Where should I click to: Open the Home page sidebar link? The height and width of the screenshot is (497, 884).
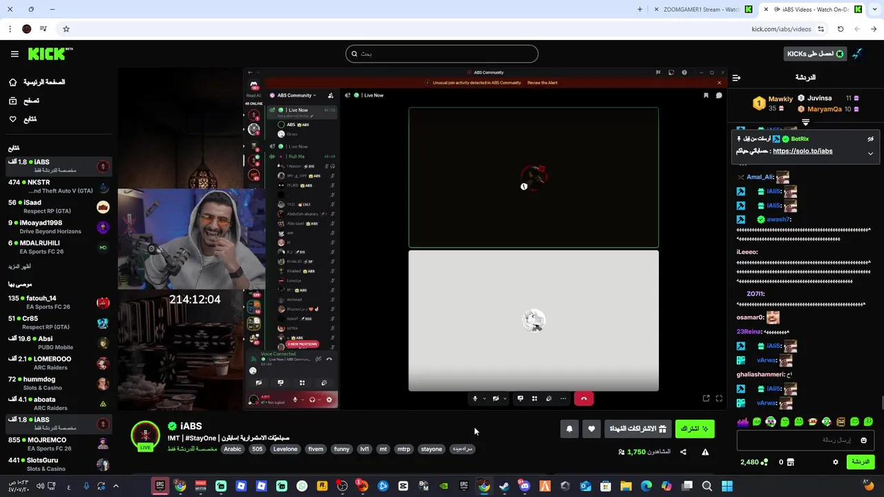(x=37, y=82)
